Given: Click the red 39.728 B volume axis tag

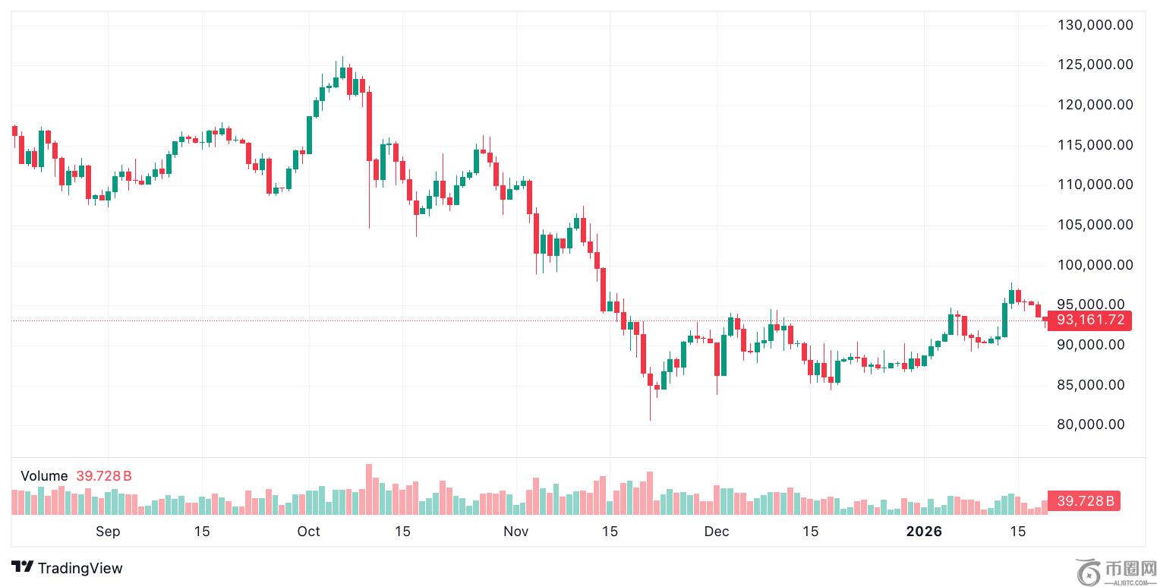Looking at the screenshot, I should (x=1083, y=501).
